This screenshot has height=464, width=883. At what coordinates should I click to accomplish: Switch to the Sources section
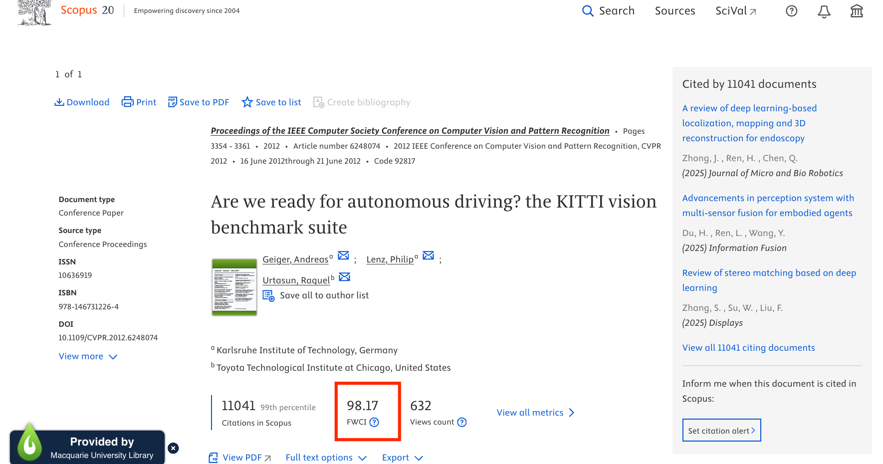[x=674, y=10]
